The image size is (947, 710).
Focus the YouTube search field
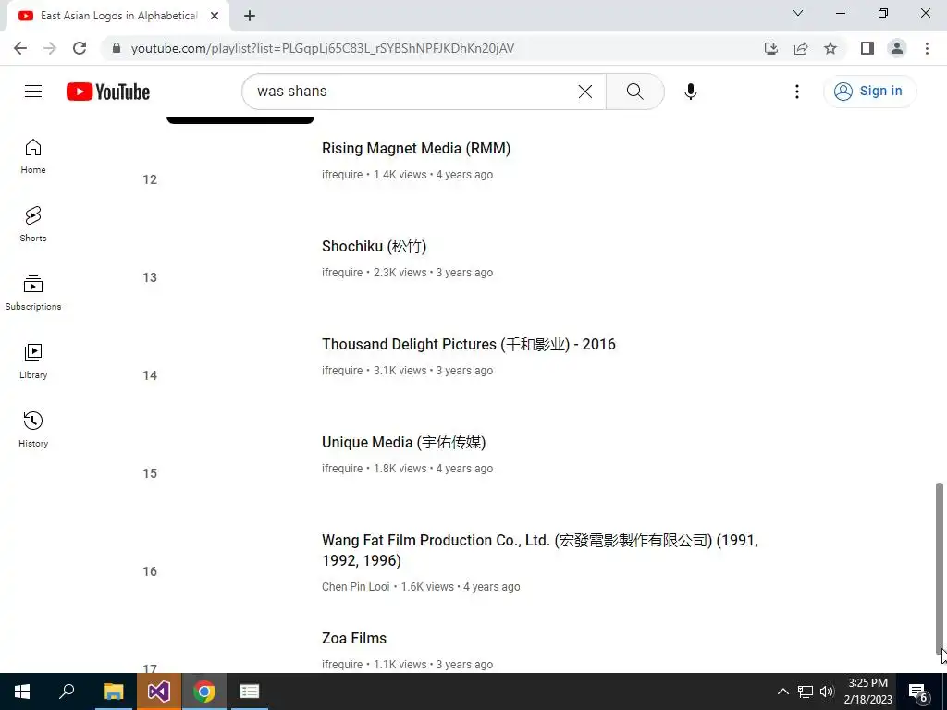point(413,92)
